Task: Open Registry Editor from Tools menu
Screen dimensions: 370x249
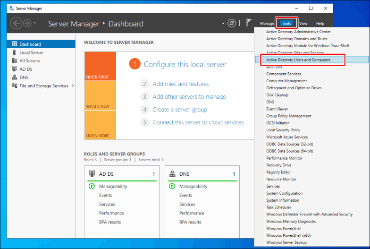Action: (278, 172)
